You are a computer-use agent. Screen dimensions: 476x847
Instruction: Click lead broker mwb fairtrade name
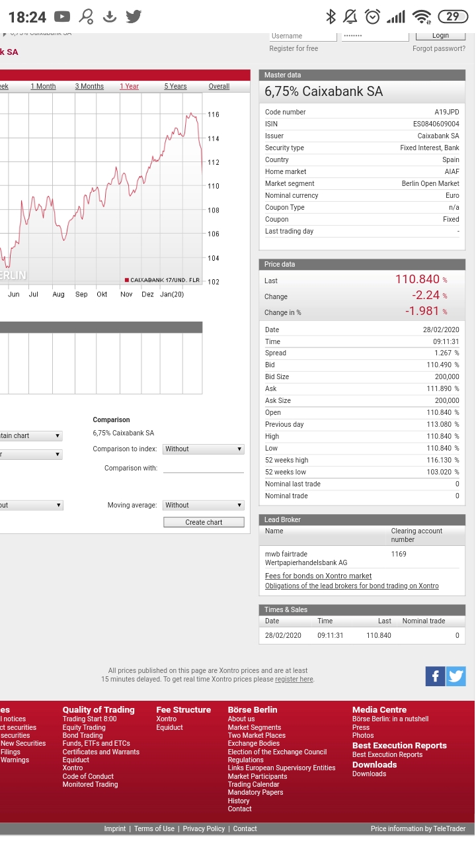[x=306, y=558]
